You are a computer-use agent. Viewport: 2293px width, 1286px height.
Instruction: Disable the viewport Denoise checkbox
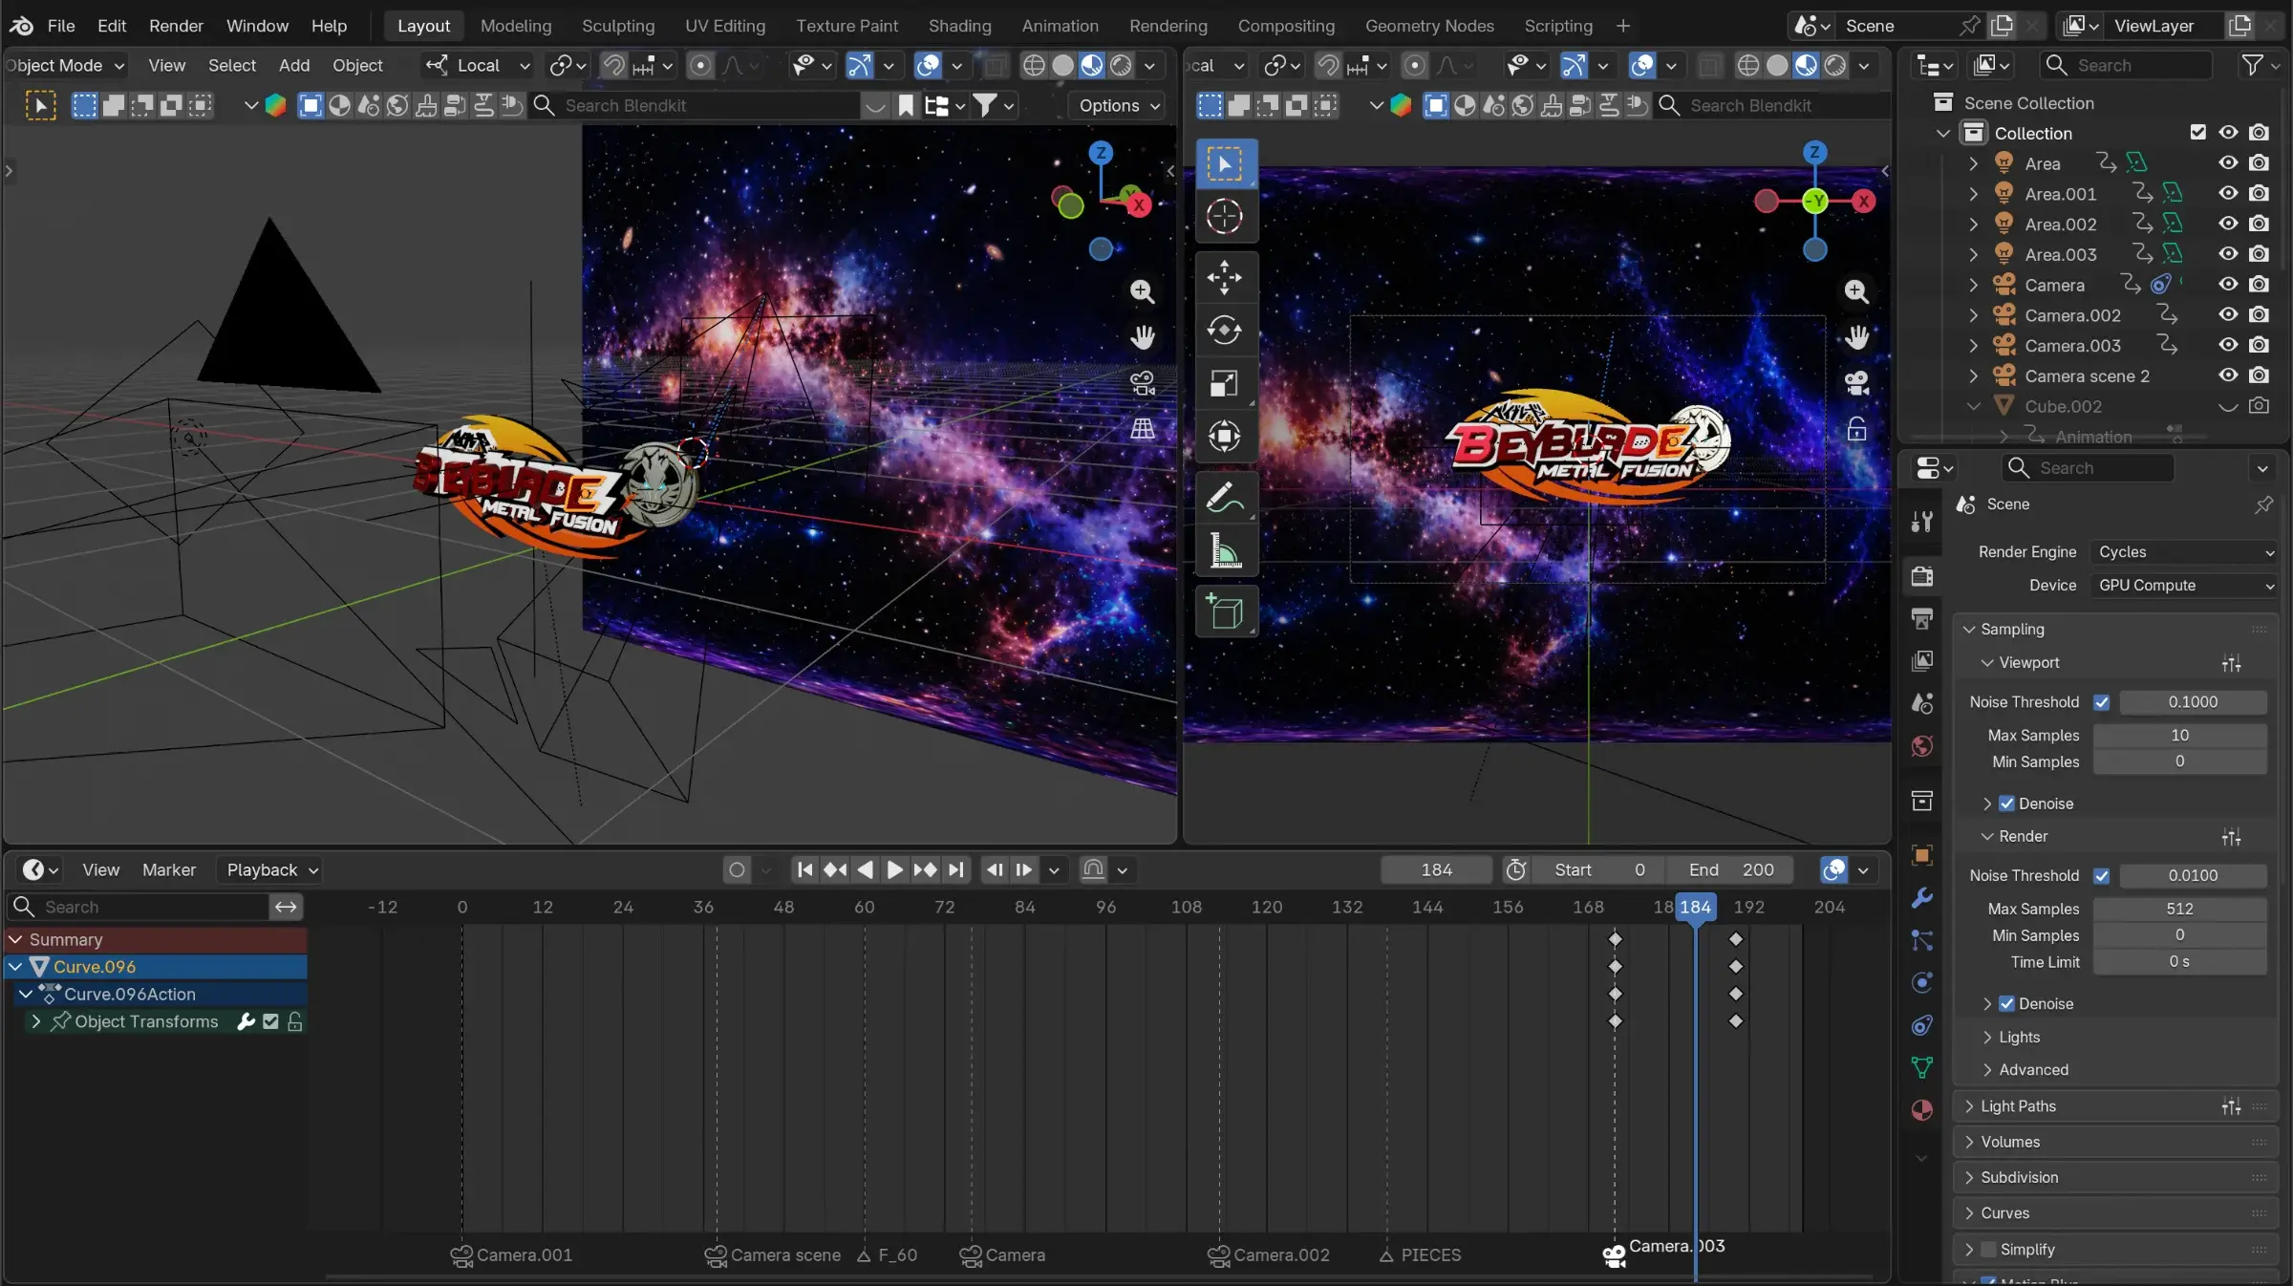click(2006, 804)
